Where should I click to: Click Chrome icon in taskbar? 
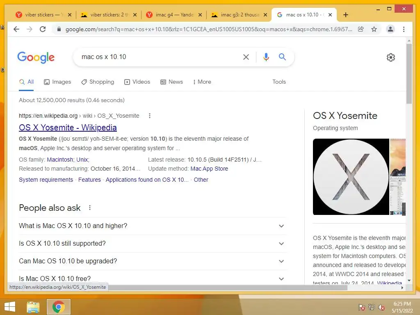pyautogui.click(x=59, y=307)
